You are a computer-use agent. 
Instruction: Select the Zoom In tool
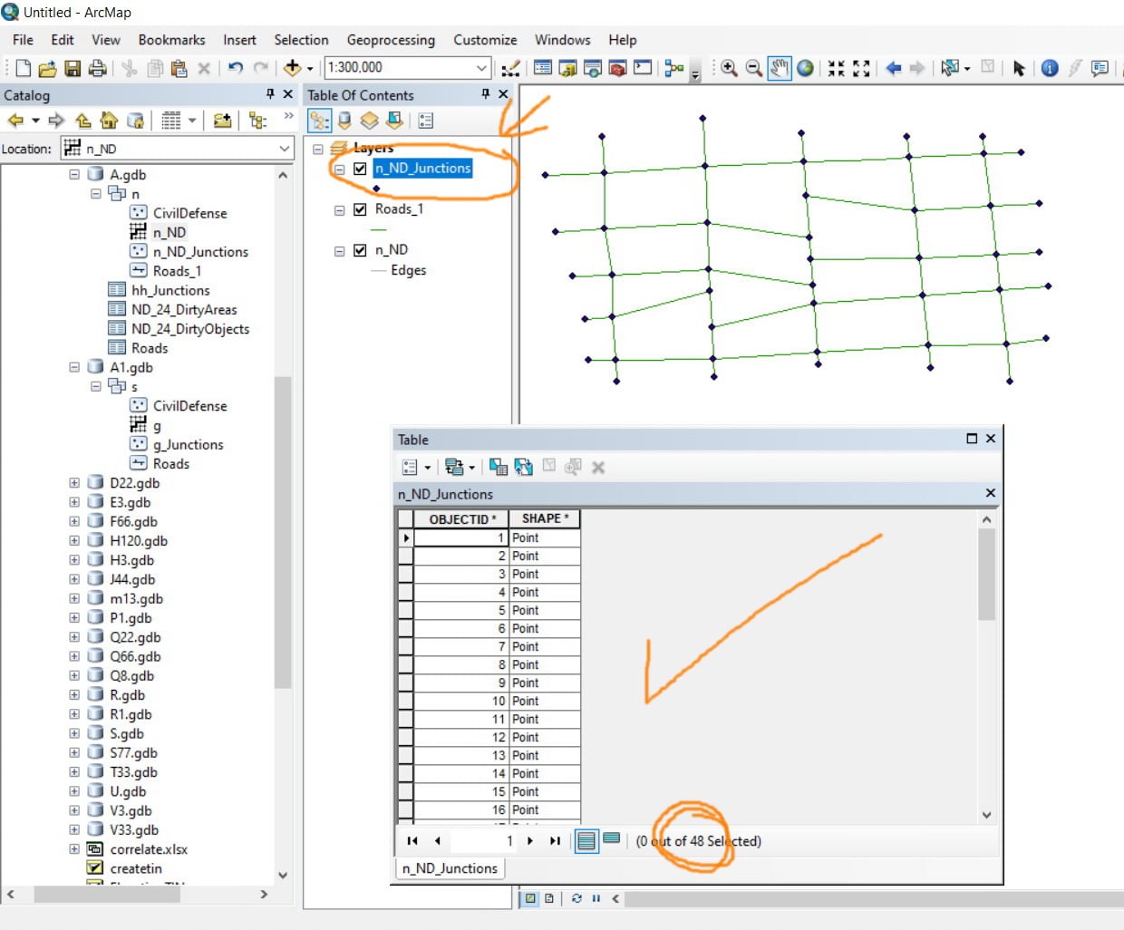point(729,68)
